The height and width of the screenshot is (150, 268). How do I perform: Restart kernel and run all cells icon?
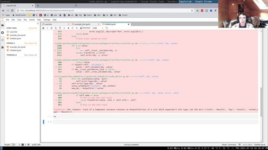(x=77, y=28)
